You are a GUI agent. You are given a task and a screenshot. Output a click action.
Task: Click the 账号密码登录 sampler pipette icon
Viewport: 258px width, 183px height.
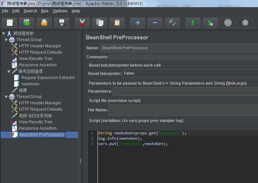pyautogui.click(x=15, y=71)
